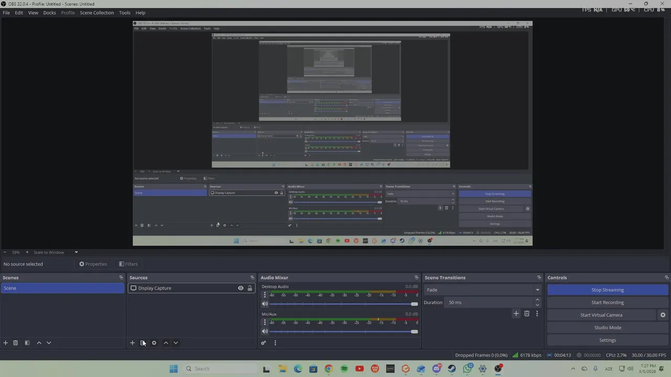Open Desktop Audio options three-dot menu
The height and width of the screenshot is (377, 671).
point(265,295)
